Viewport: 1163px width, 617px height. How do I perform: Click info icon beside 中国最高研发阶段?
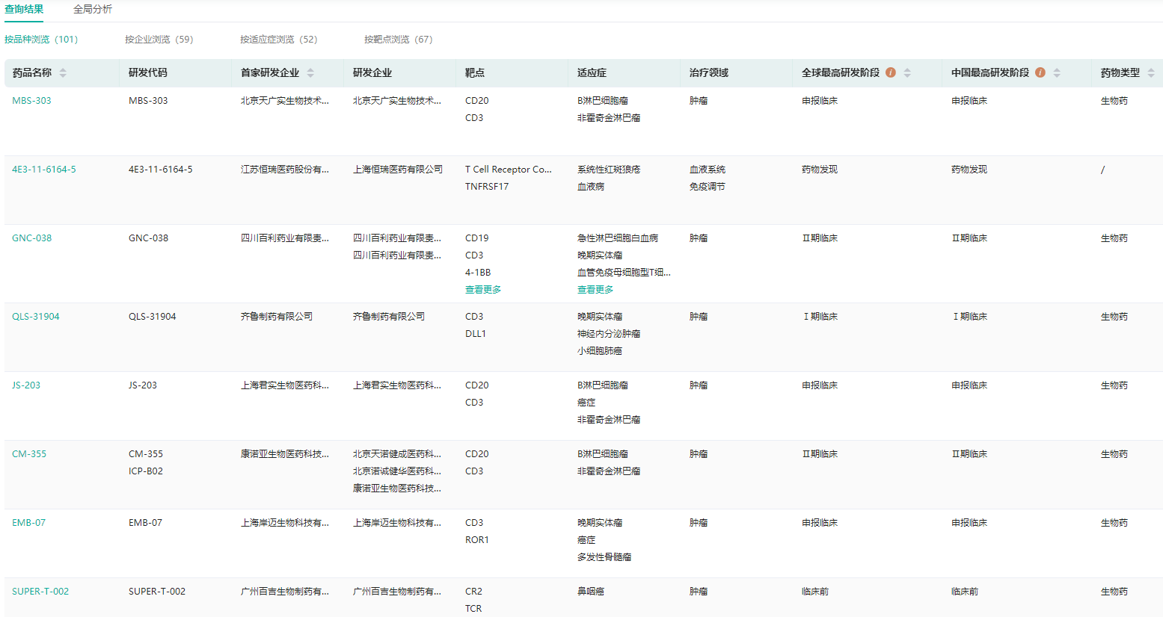coord(1040,72)
